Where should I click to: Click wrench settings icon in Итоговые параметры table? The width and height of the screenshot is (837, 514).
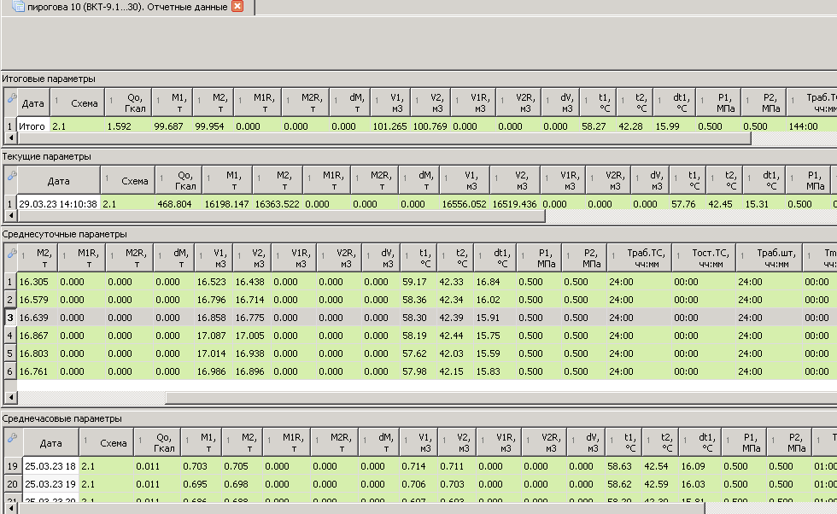click(x=11, y=98)
